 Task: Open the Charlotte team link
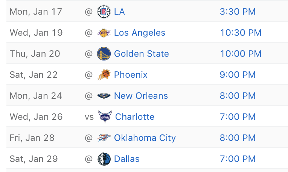[135, 117]
